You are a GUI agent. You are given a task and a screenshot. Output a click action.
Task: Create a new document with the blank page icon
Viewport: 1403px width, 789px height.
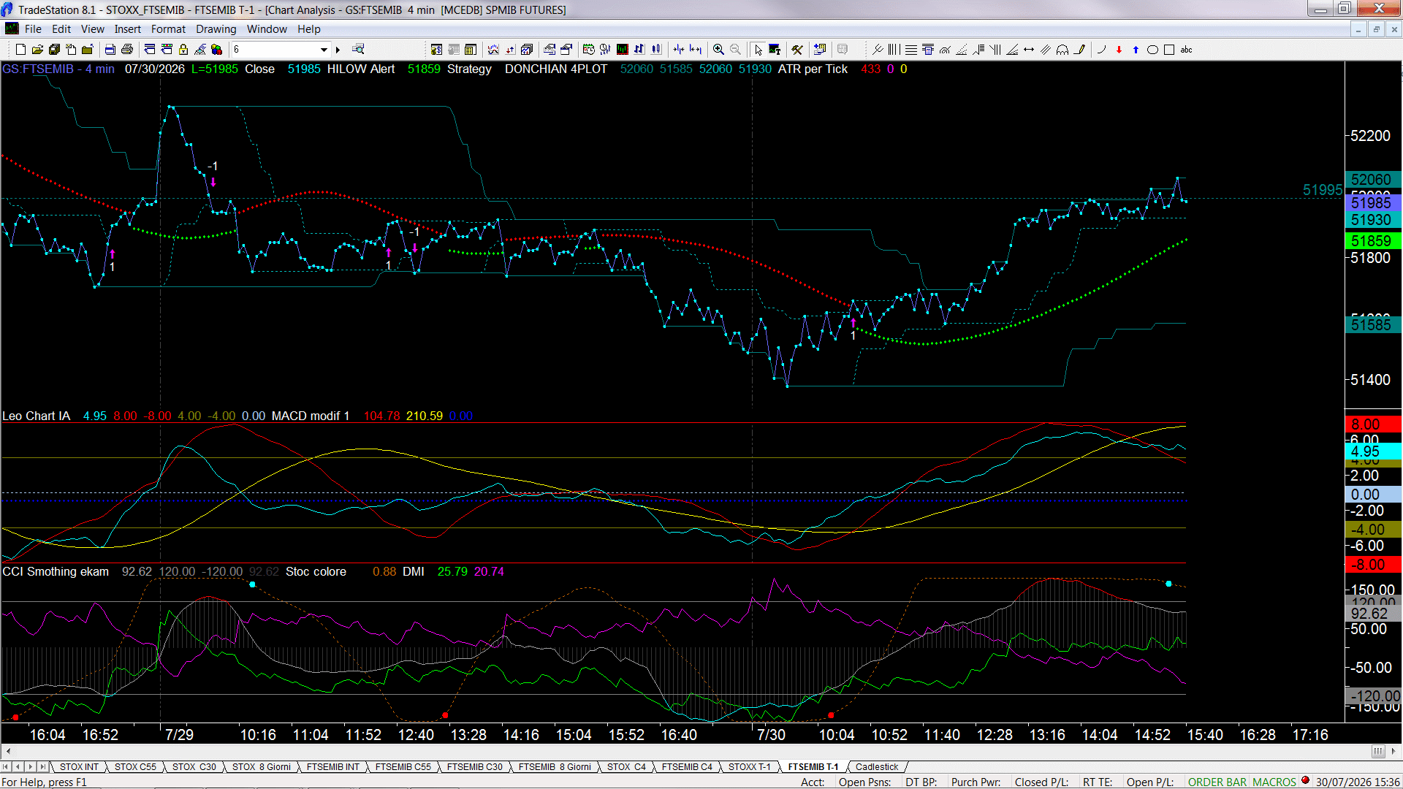click(x=20, y=50)
